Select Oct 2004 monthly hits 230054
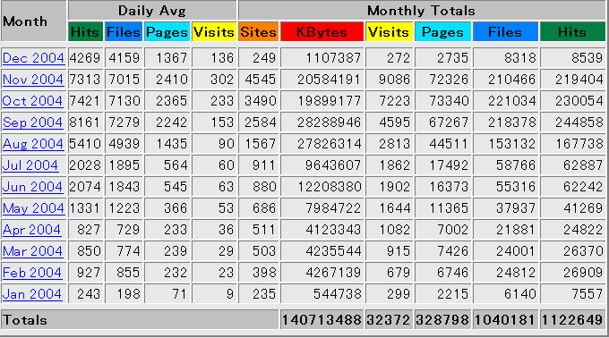 coord(579,101)
